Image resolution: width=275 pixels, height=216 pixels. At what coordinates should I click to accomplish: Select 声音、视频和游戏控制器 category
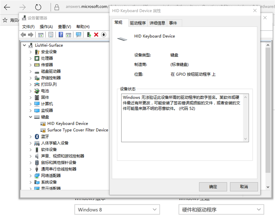pyautogui.click(x=62, y=156)
